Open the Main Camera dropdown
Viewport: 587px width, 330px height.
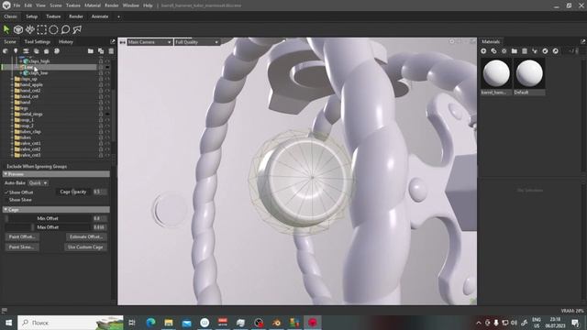(x=150, y=42)
